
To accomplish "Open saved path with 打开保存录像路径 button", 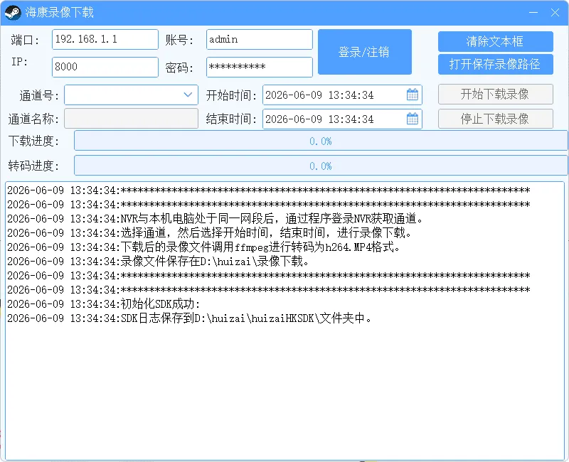I will point(495,64).
